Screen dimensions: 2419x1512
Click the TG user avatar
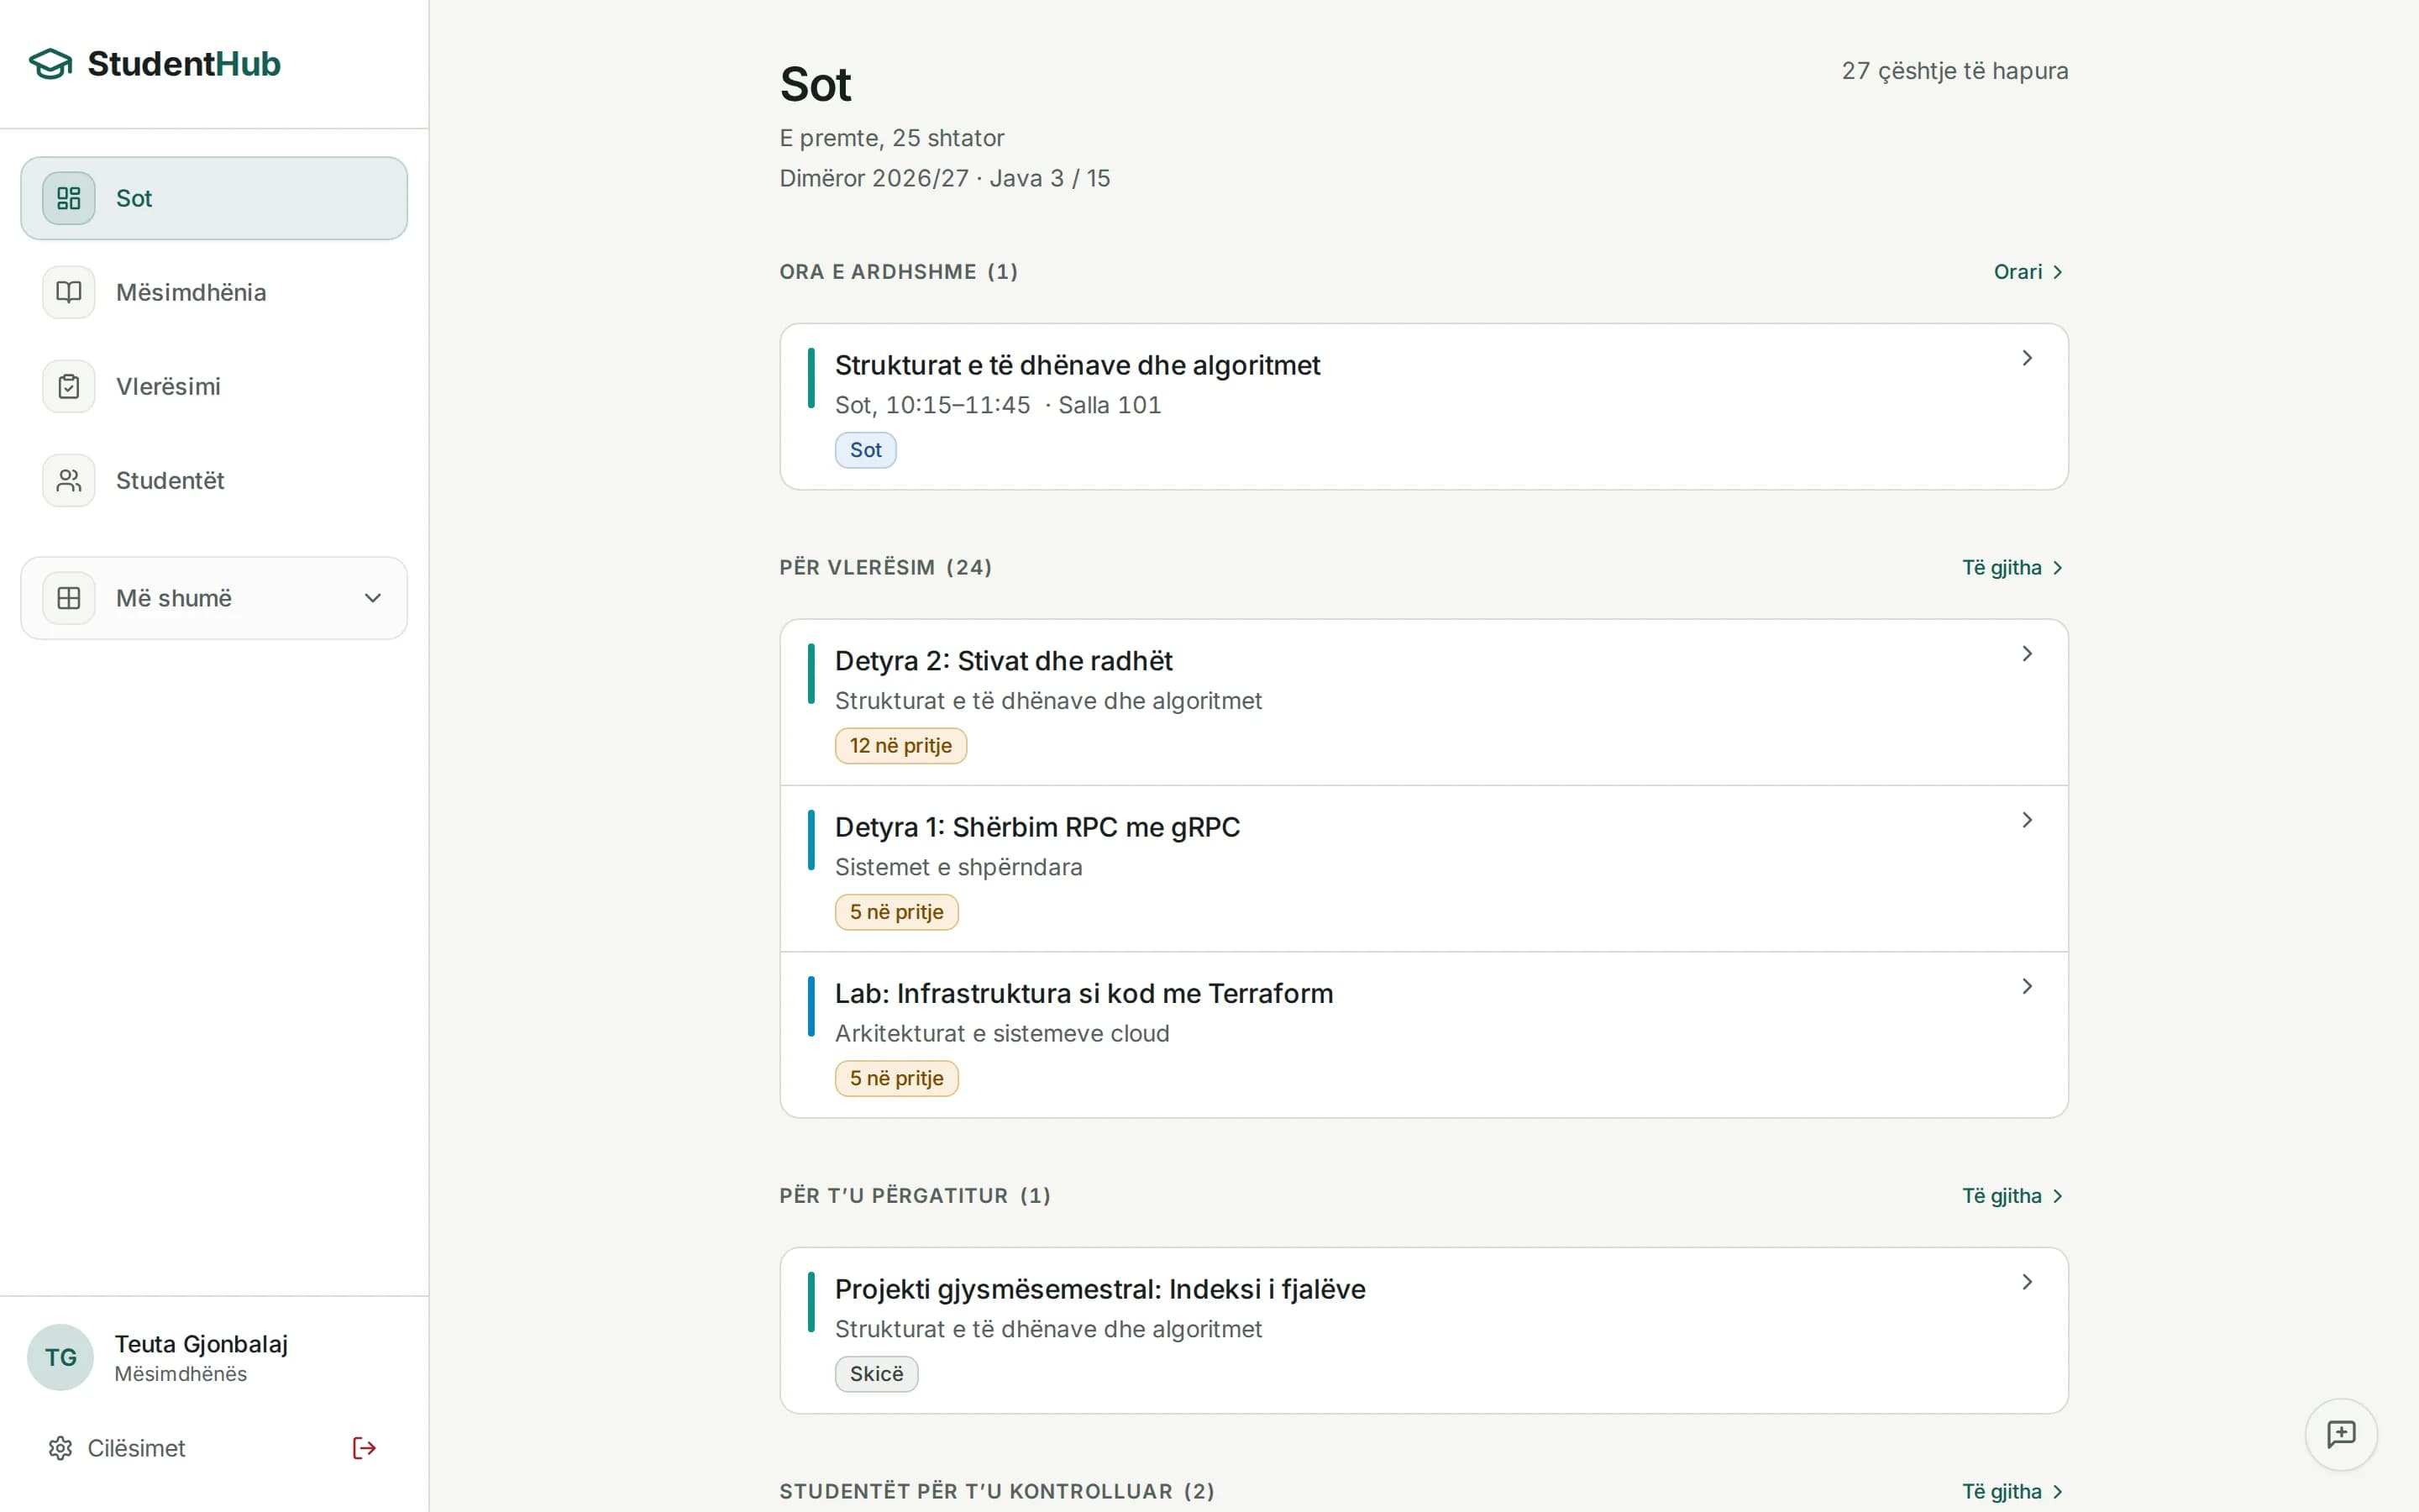click(x=60, y=1357)
